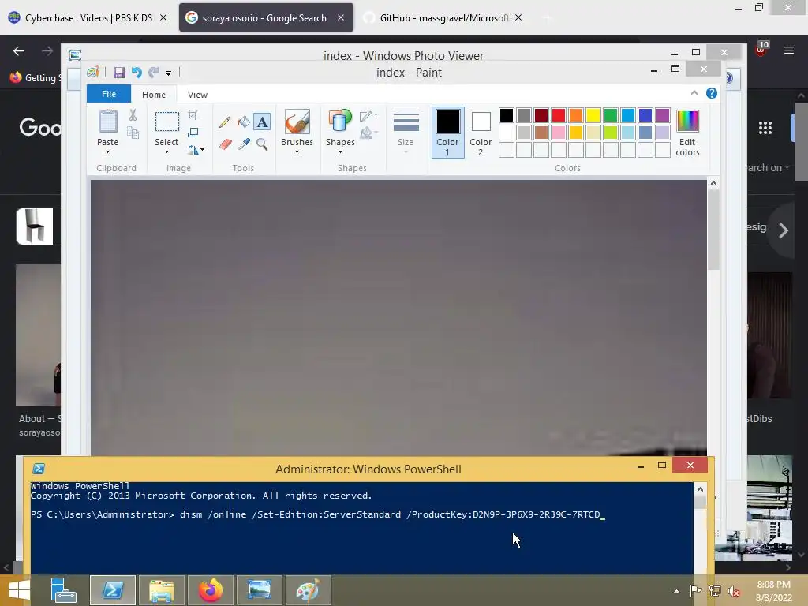Click the Cut scissors icon
808x606 pixels.
(x=133, y=115)
